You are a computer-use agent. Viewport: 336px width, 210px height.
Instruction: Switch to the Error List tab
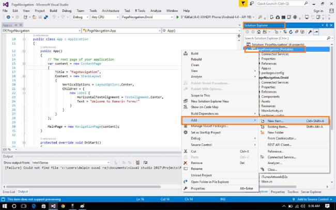pyautogui.click(x=9, y=191)
